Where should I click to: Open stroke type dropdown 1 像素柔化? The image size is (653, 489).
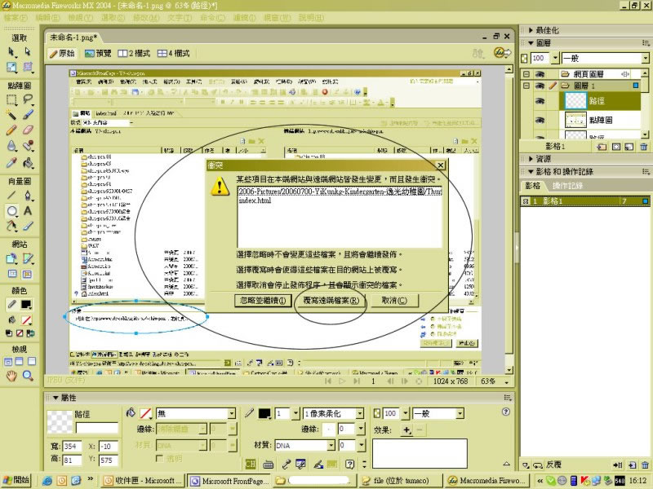tap(360, 414)
